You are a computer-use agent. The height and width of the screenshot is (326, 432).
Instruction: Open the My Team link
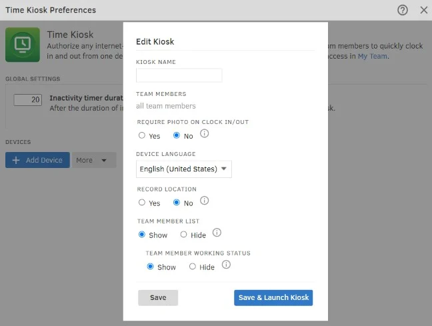pos(373,56)
